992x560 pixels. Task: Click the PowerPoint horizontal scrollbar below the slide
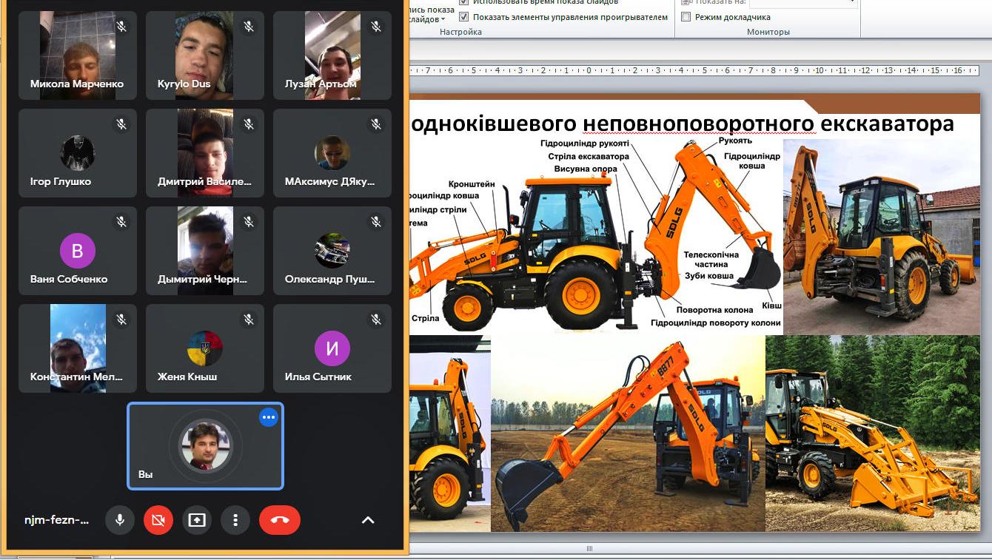(x=590, y=549)
